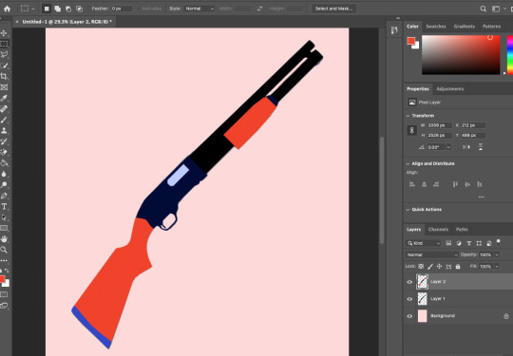The width and height of the screenshot is (513, 356).
Task: Select the Layer 1 thumbnail
Action: (423, 299)
